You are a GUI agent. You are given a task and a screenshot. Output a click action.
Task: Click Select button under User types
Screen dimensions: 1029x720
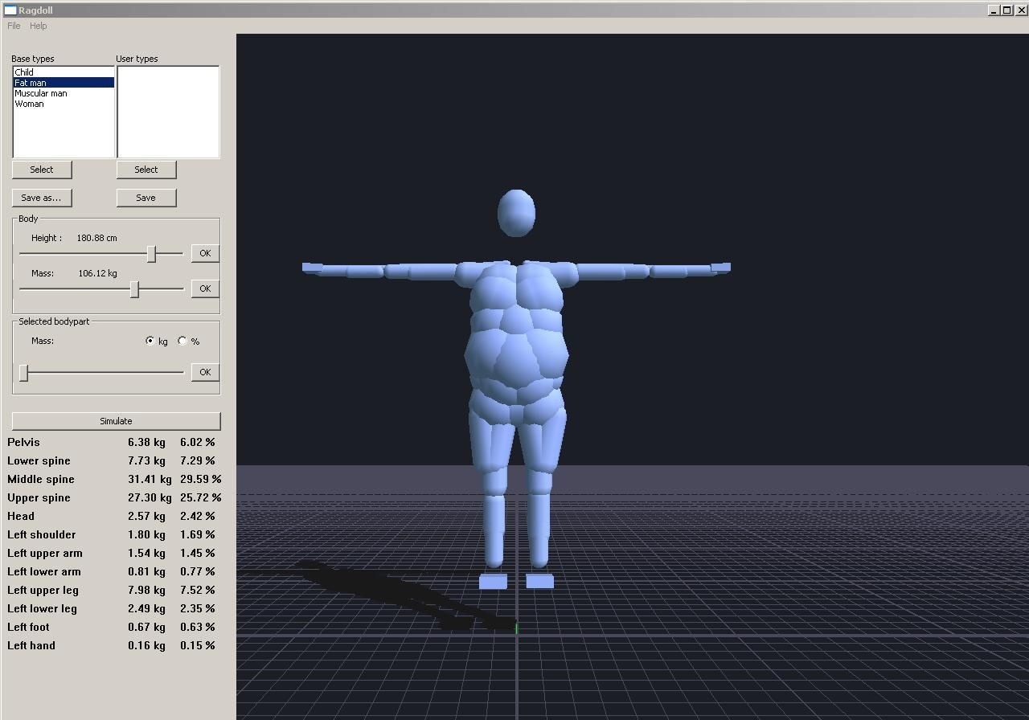tap(146, 170)
